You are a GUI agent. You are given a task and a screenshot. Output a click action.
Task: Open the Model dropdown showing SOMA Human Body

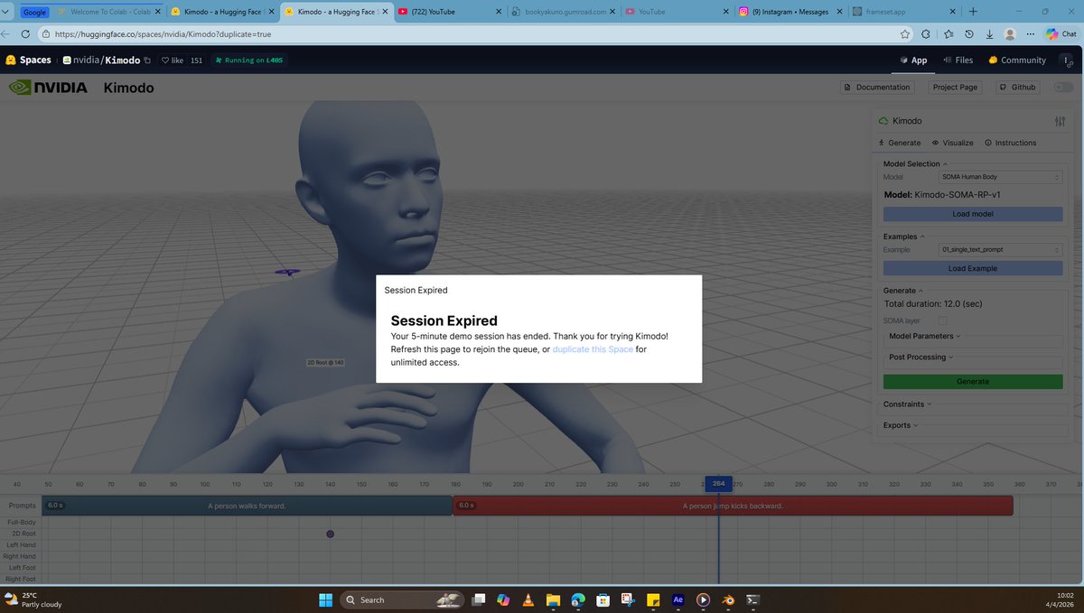1000,177
